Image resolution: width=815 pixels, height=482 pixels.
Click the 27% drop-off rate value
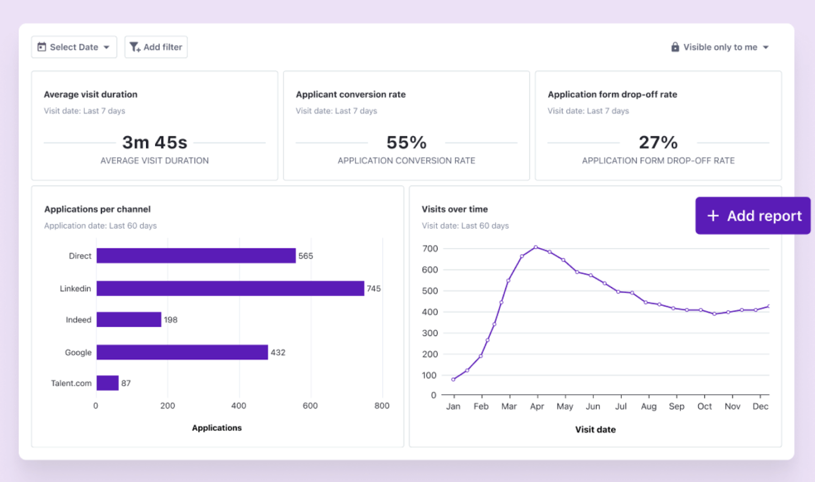(658, 143)
